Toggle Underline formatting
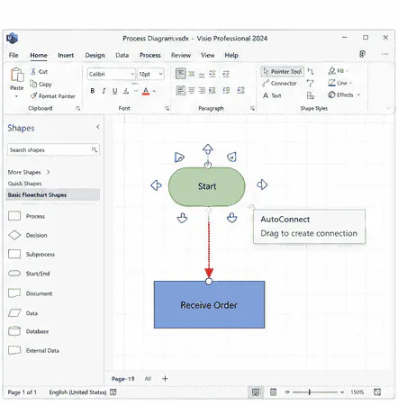The height and width of the screenshot is (405, 398). pos(114,91)
